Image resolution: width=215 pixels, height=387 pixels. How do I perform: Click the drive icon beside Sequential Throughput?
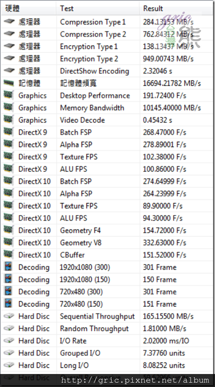[x=9, y=316]
